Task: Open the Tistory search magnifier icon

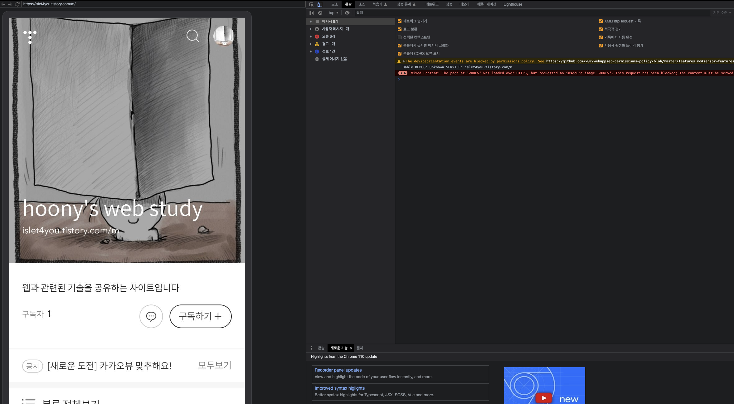Action: [x=192, y=36]
